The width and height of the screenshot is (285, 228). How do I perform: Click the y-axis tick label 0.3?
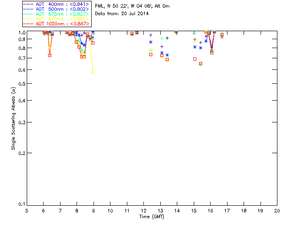(22, 122)
